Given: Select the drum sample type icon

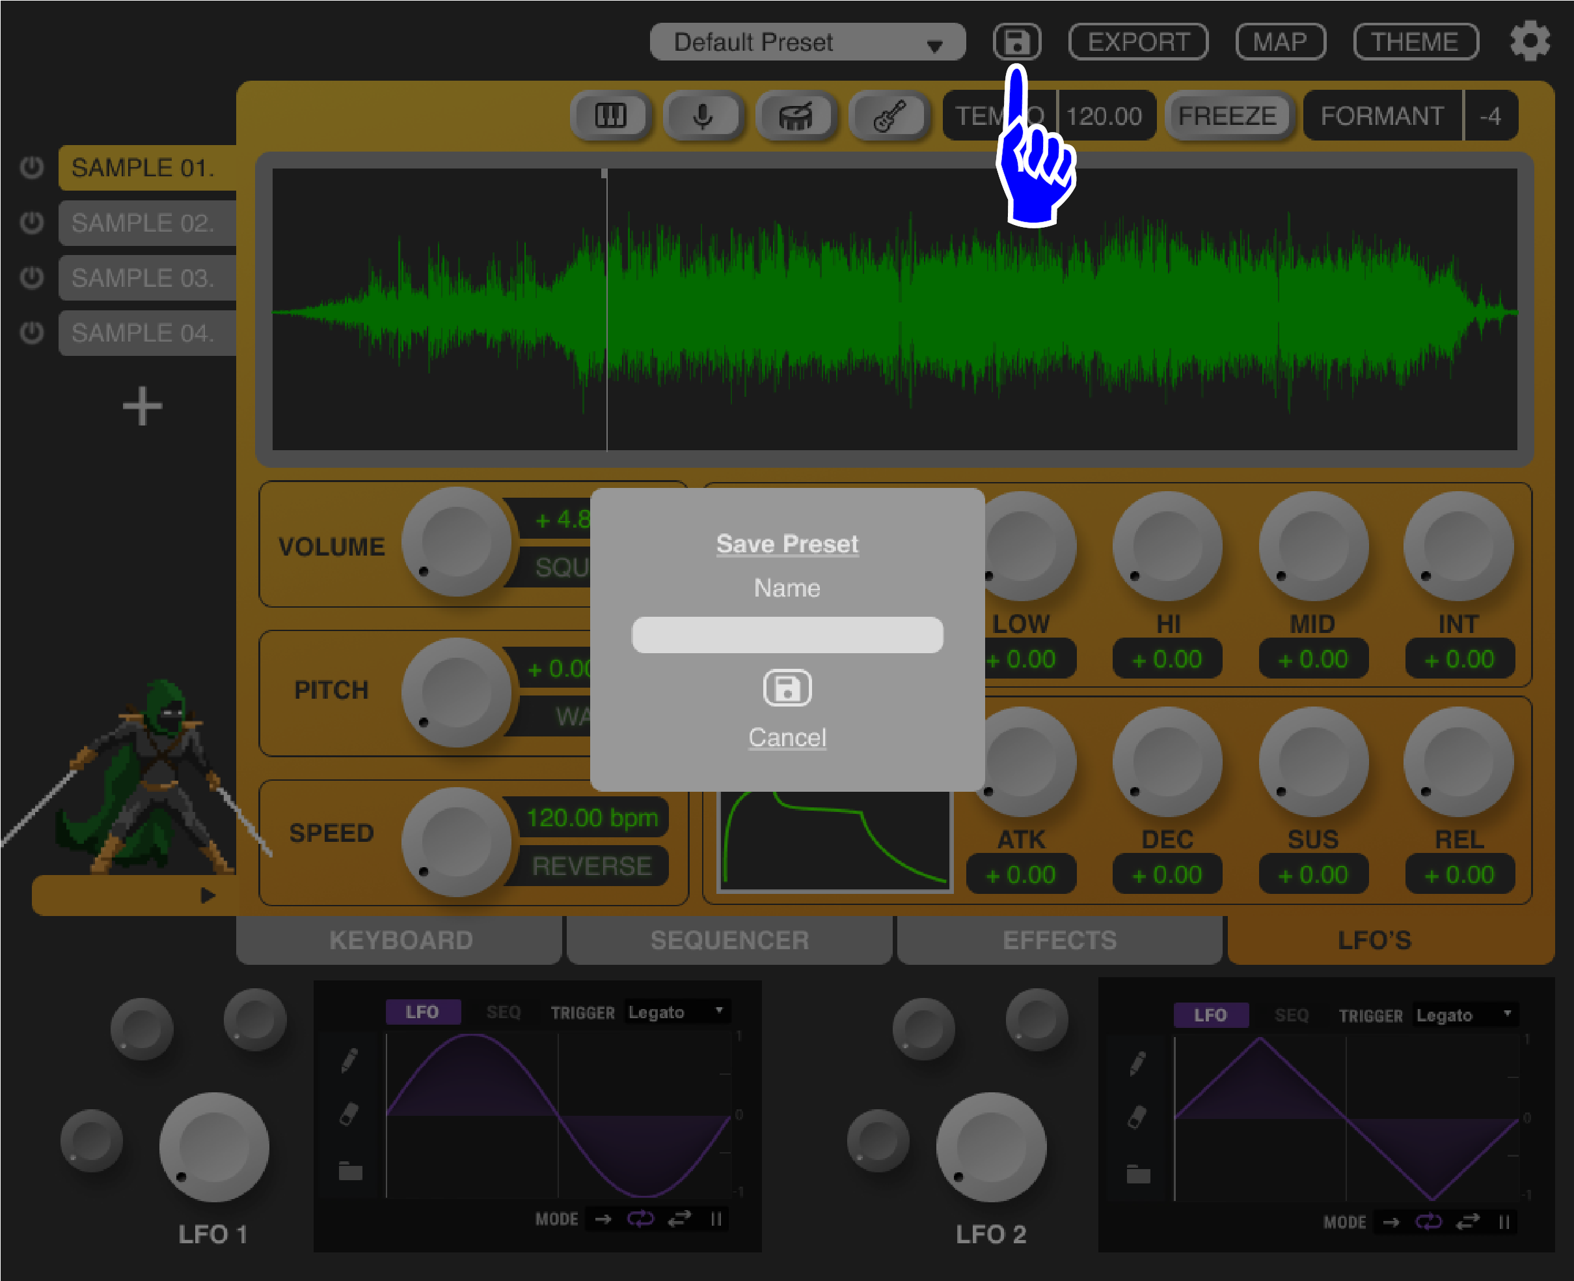Looking at the screenshot, I should pyautogui.click(x=797, y=115).
